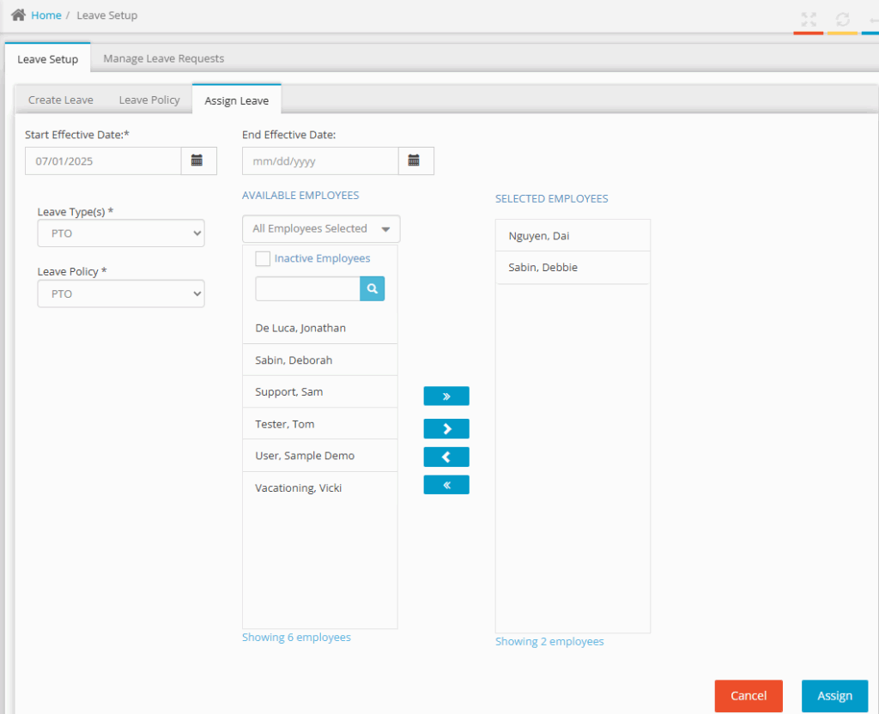
Task: Select Sabin, Deborah in available list
Action: point(320,360)
